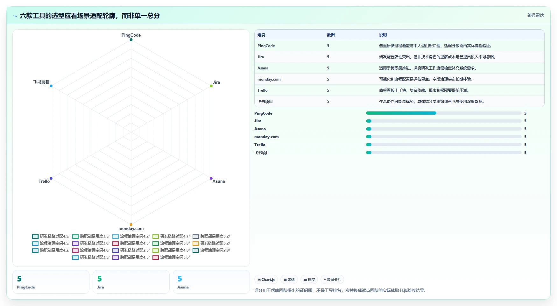Click the Asana progress bar
This screenshot has height=306, width=557.
444,129
